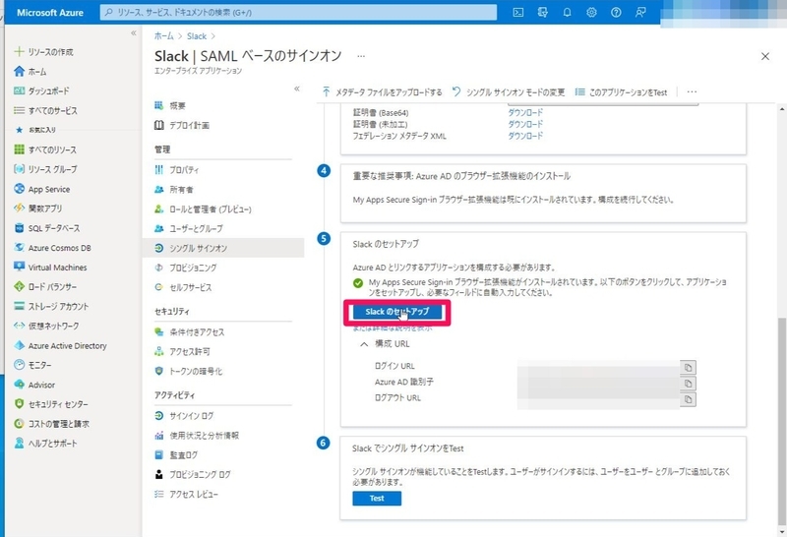Screen dimensions: 787x537
Task: Open ロード バランサー in sidebar
Action: tap(45, 286)
